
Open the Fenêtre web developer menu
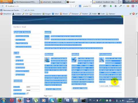click(x=84, y=14)
